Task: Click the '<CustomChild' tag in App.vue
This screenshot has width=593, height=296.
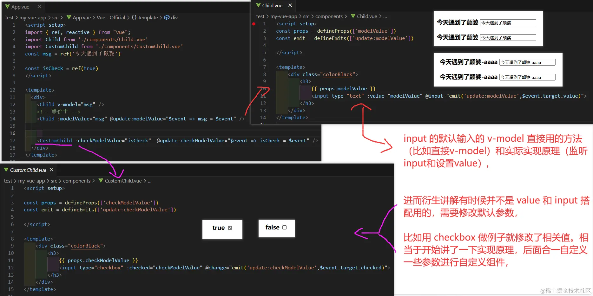Action: [x=54, y=140]
